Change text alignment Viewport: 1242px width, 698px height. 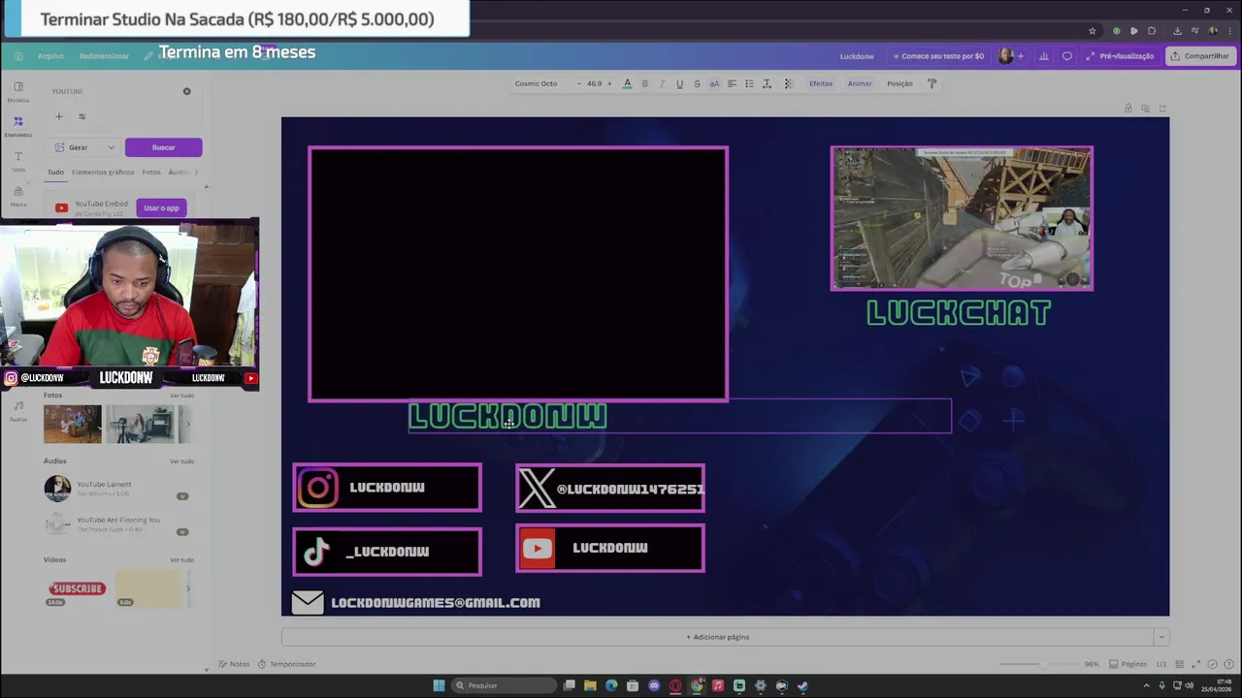click(x=732, y=83)
